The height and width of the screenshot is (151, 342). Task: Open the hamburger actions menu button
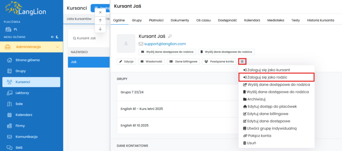pyautogui.click(x=242, y=62)
